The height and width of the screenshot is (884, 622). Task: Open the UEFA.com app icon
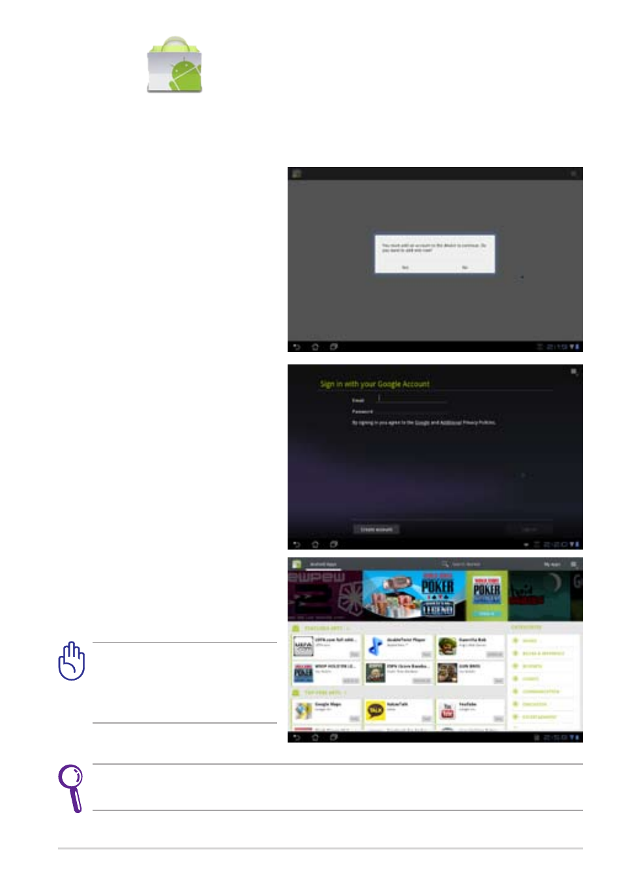click(303, 647)
